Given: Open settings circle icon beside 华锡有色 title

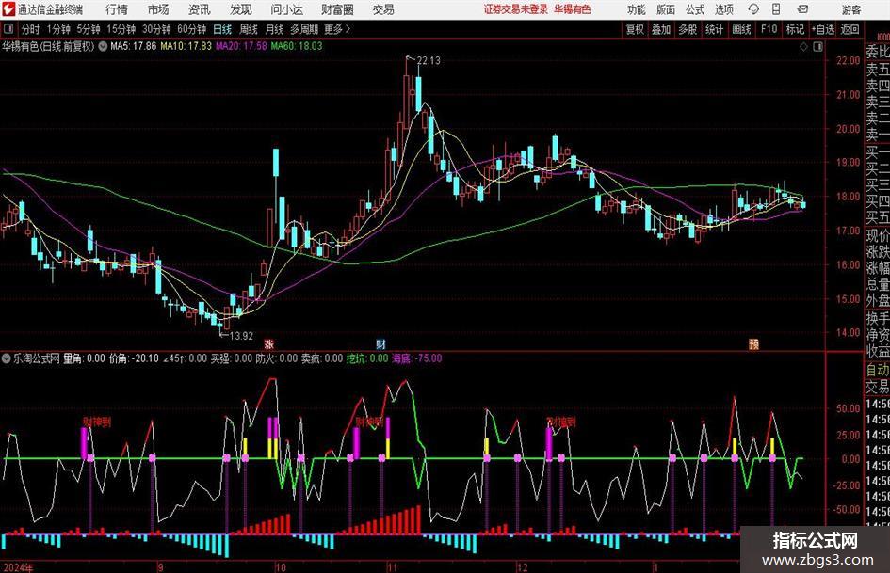Looking at the screenshot, I should 103,46.
